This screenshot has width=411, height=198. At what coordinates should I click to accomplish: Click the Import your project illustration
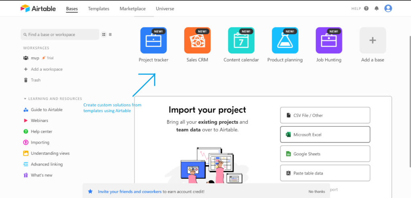point(207,164)
